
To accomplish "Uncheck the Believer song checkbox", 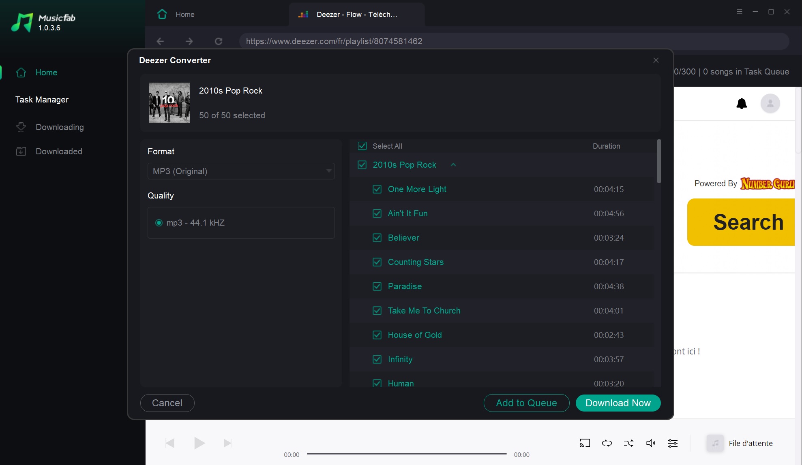I will (377, 238).
